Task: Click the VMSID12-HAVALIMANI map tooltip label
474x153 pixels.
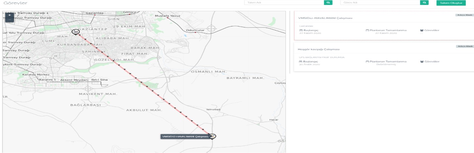Action: point(185,137)
